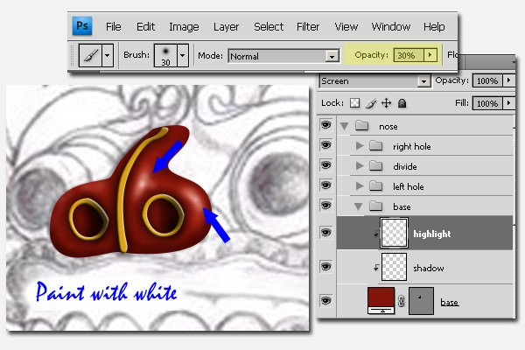Image resolution: width=525 pixels, height=350 pixels.
Task: Click the layer Opacity 100% field
Action: point(487,80)
